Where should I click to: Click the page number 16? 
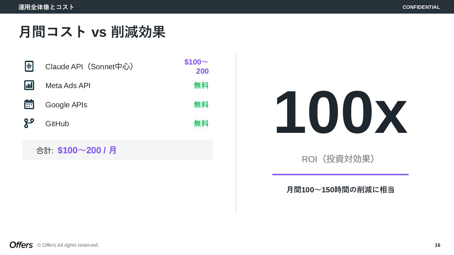(438, 245)
